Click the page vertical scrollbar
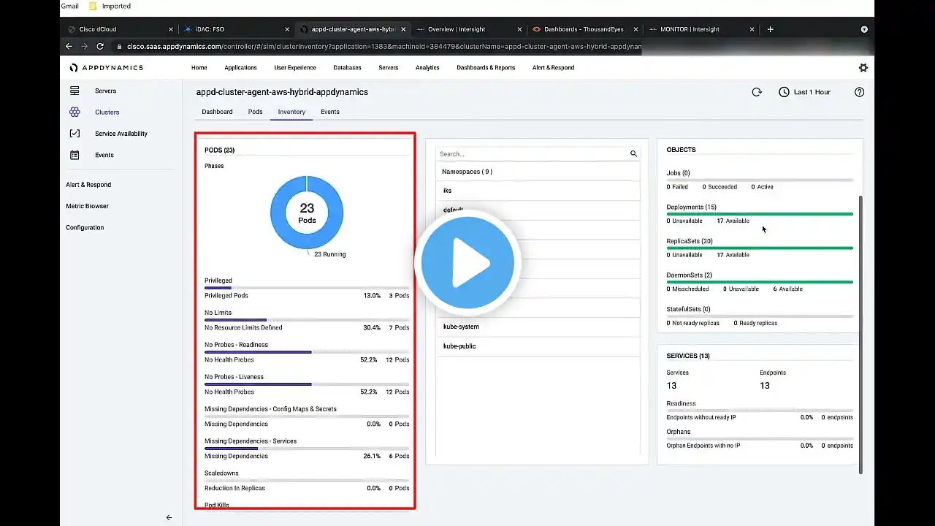The height and width of the screenshot is (526, 935). point(860,334)
